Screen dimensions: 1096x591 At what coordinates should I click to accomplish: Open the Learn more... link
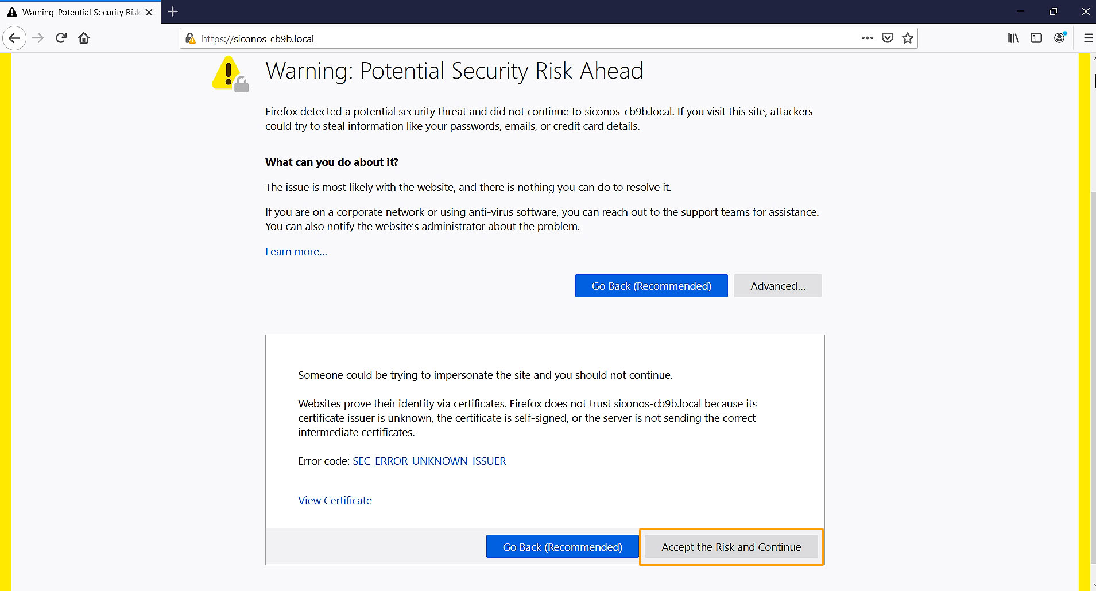click(296, 252)
